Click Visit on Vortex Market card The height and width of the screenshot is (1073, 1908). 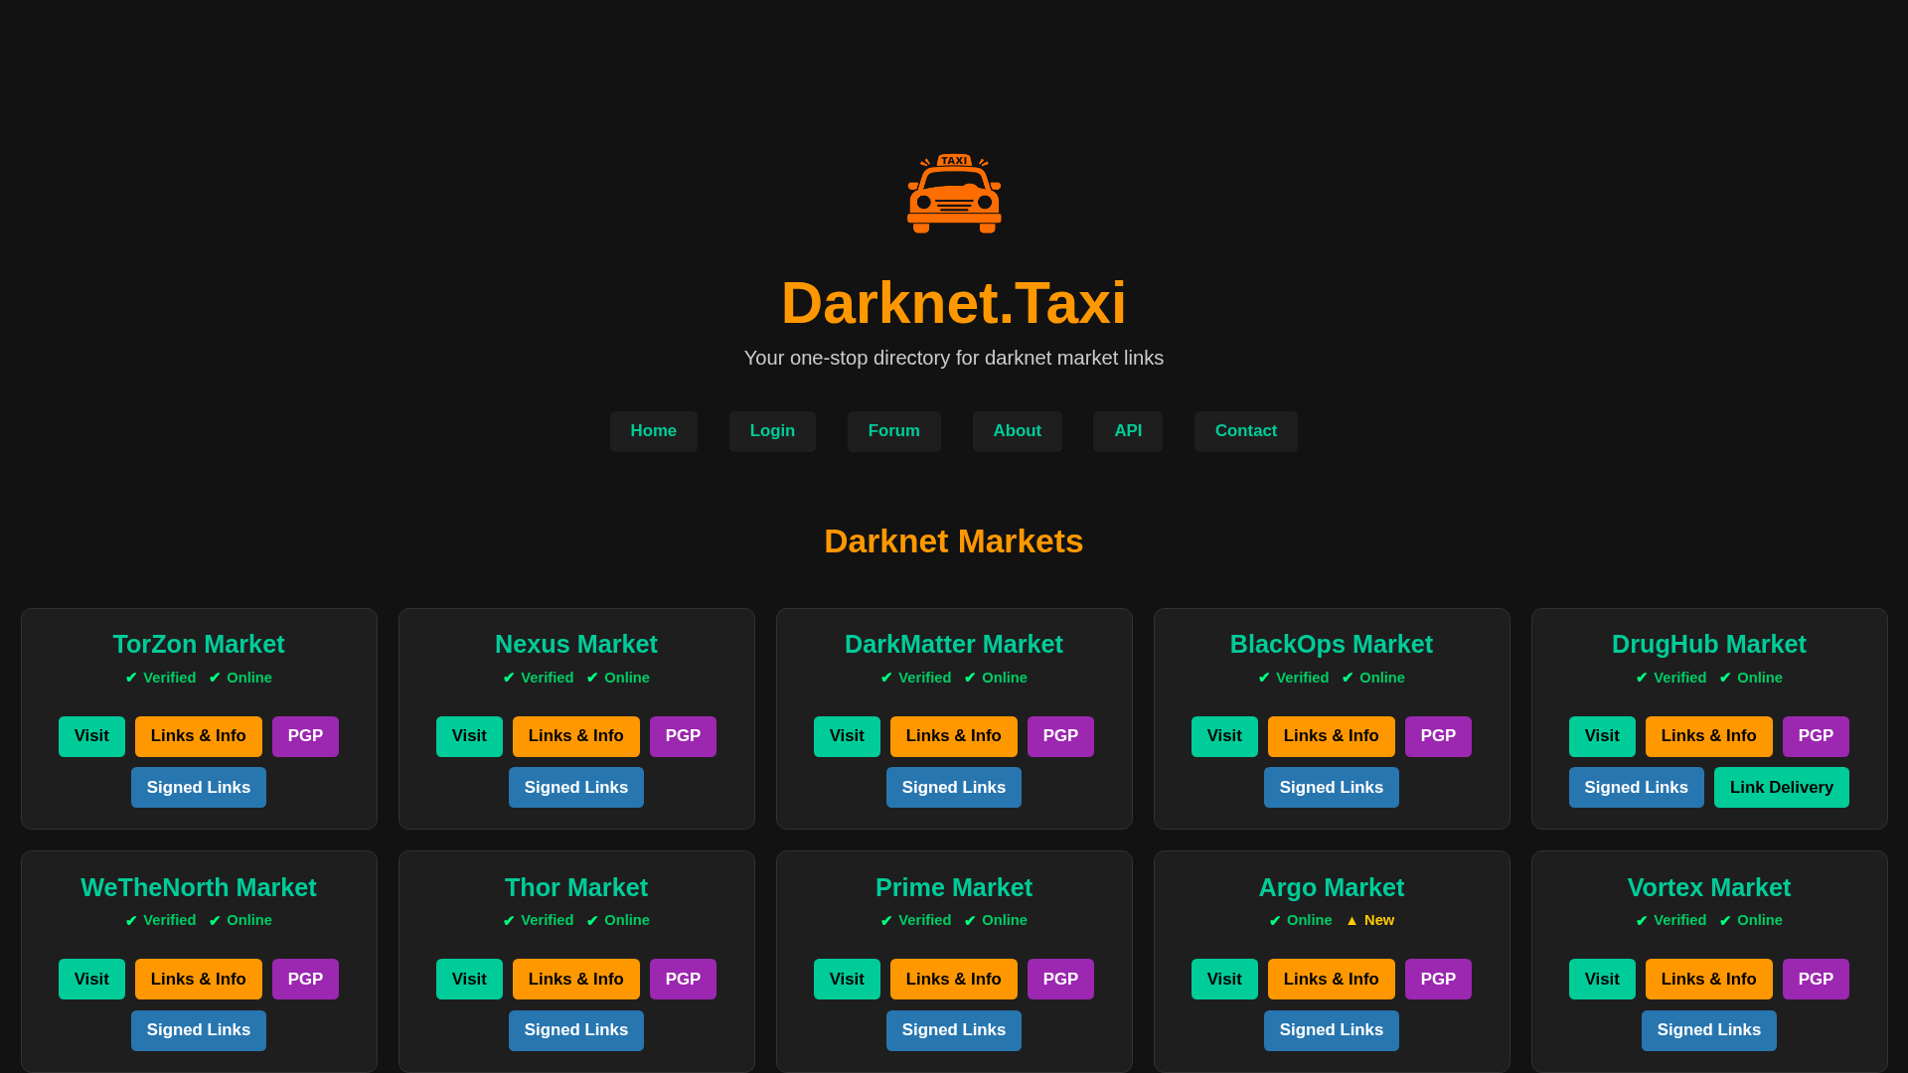pos(1602,980)
